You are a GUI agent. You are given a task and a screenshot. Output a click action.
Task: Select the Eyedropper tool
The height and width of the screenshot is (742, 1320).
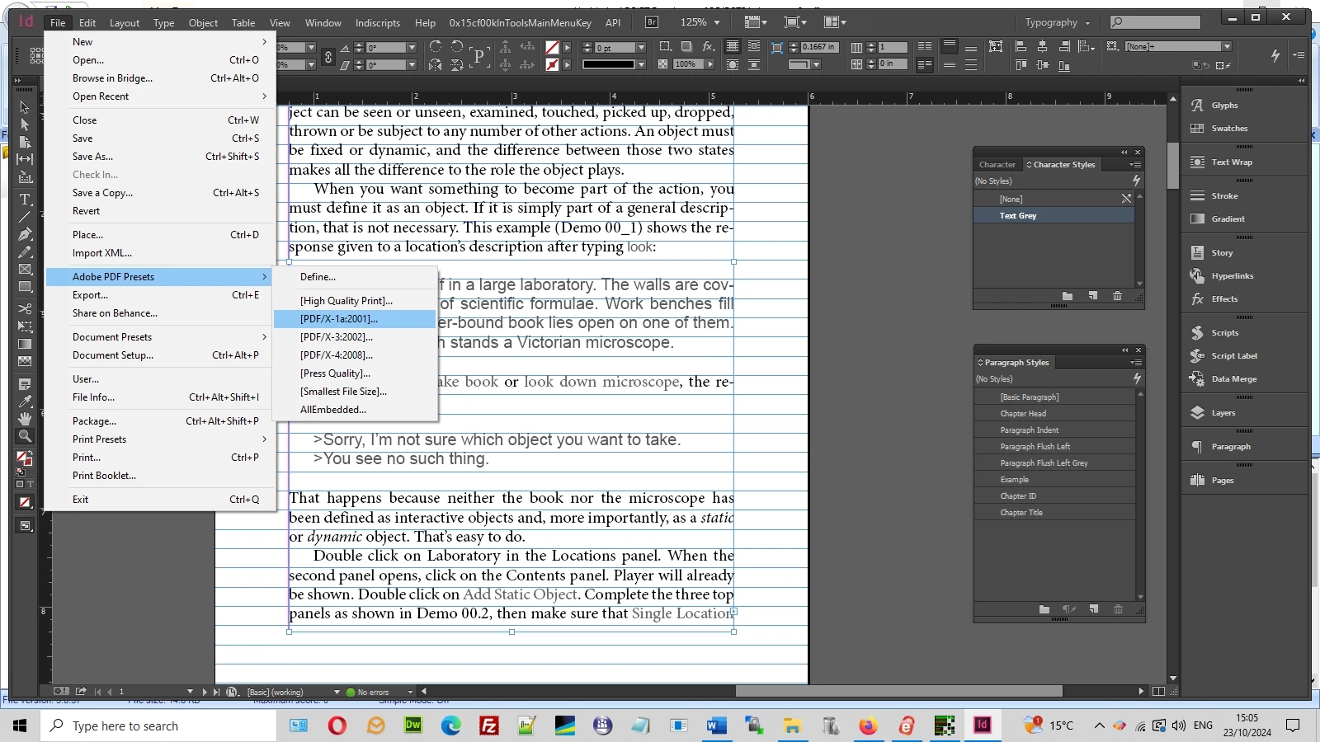coord(25,402)
